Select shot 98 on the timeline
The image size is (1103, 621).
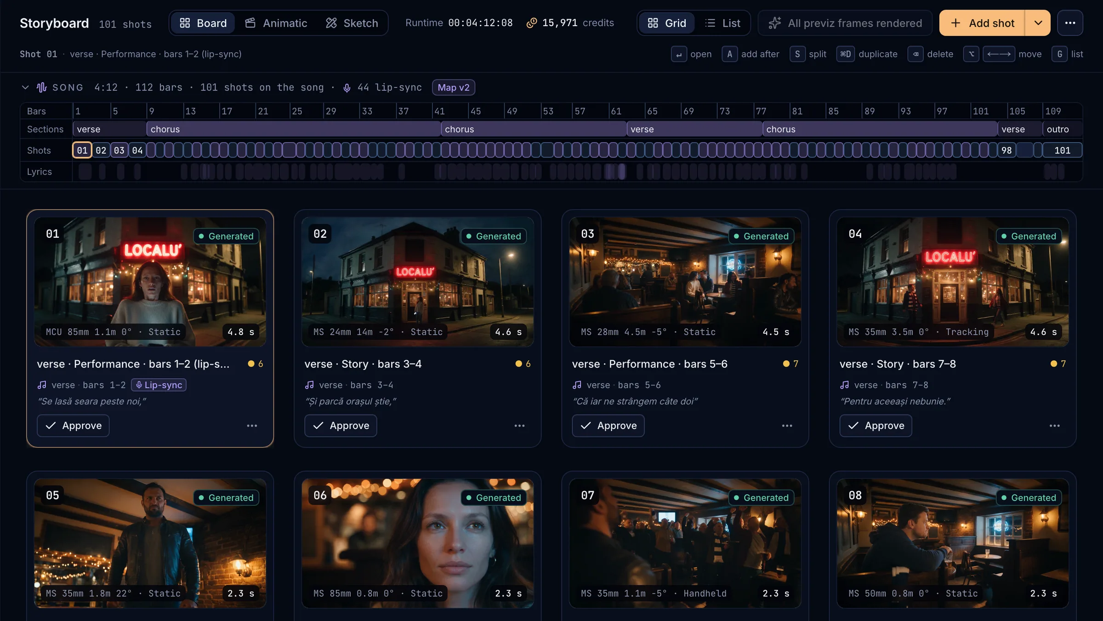pyautogui.click(x=1006, y=150)
